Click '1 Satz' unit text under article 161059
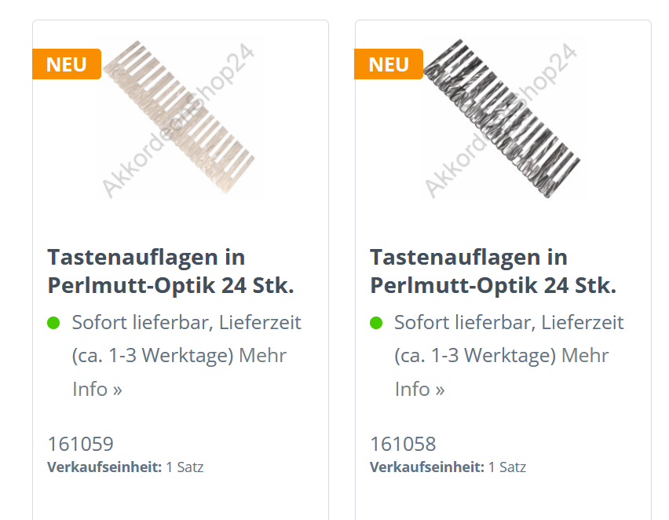 tap(185, 467)
